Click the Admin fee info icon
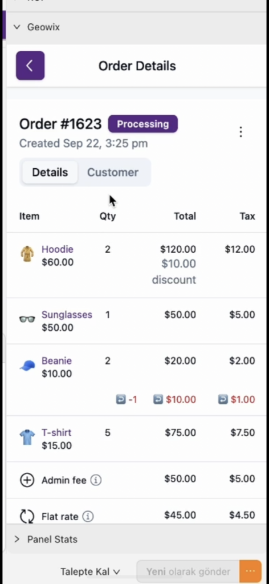This screenshot has height=584, width=269. click(x=96, y=480)
